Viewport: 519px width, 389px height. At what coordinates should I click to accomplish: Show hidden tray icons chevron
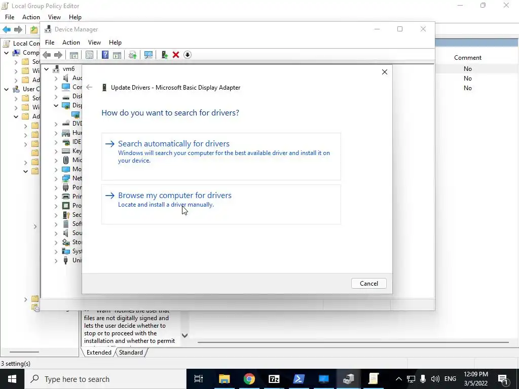(399, 379)
